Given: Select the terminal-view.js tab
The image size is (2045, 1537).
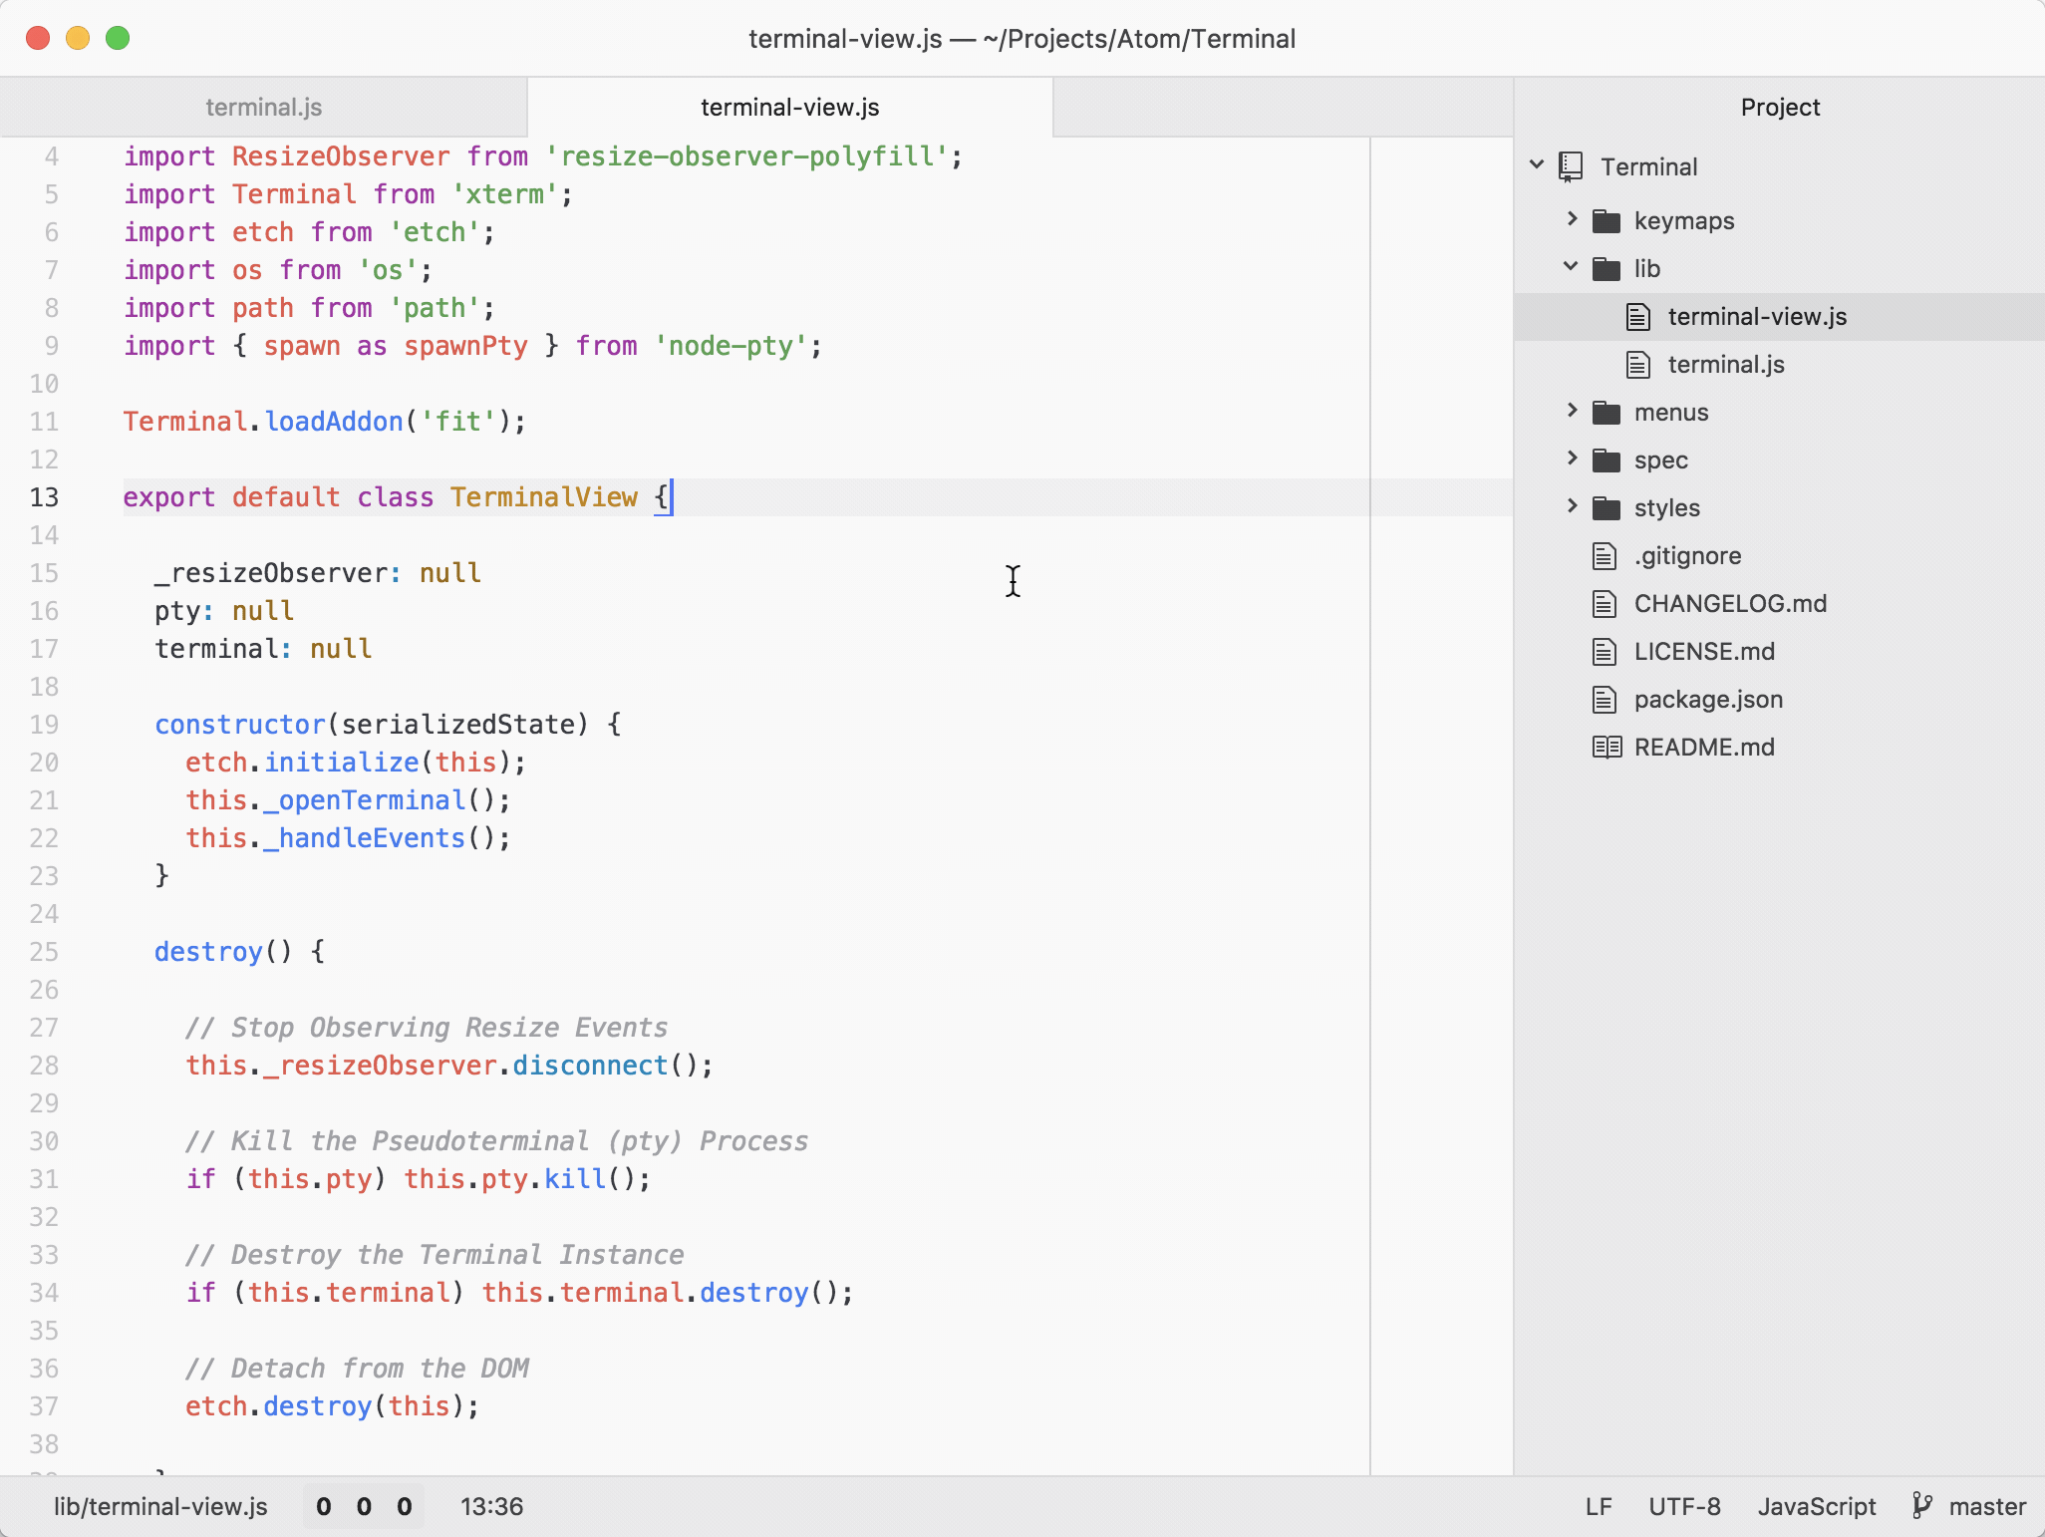Looking at the screenshot, I should pyautogui.click(x=788, y=107).
